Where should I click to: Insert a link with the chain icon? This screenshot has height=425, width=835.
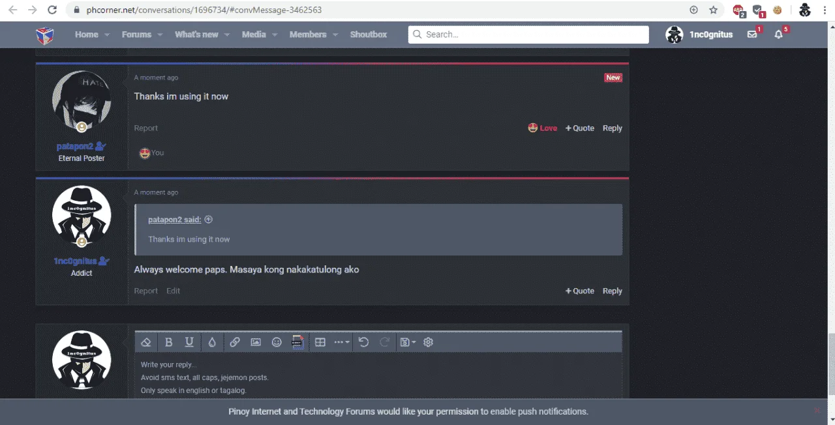(235, 342)
